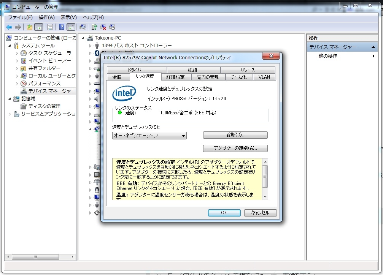Viewport: 383px width, 275px height.
Task: Toggle the show/hide console tree toolbar icon
Action: click(39, 27)
